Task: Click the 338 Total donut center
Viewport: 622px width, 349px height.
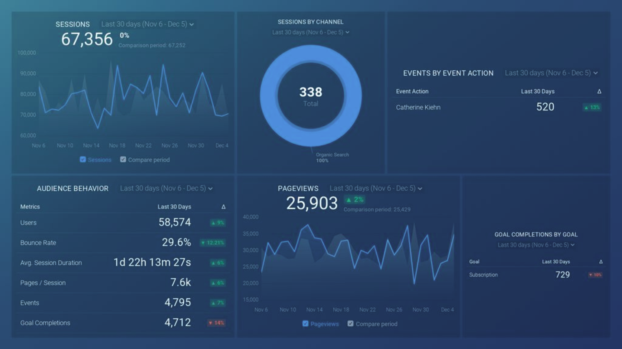Action: pos(311,96)
